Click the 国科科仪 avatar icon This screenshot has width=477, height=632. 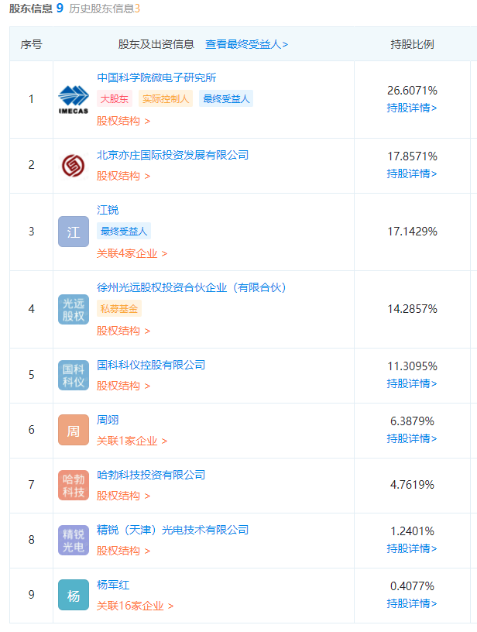point(74,375)
